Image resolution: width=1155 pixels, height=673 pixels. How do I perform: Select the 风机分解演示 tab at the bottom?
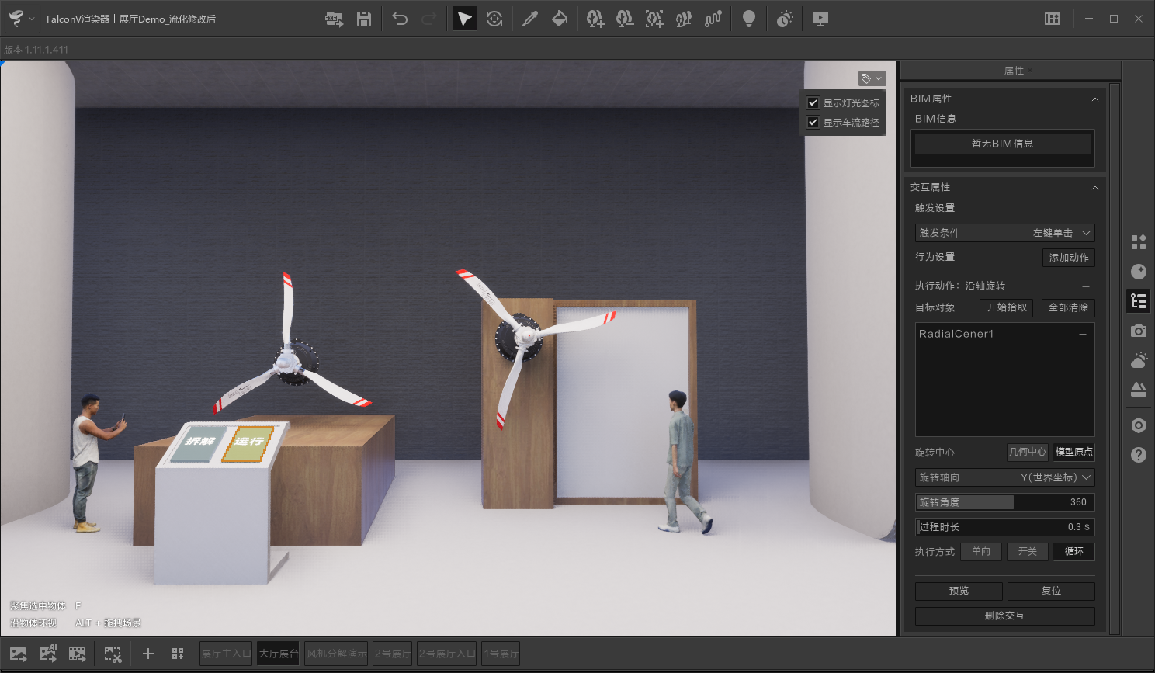336,653
